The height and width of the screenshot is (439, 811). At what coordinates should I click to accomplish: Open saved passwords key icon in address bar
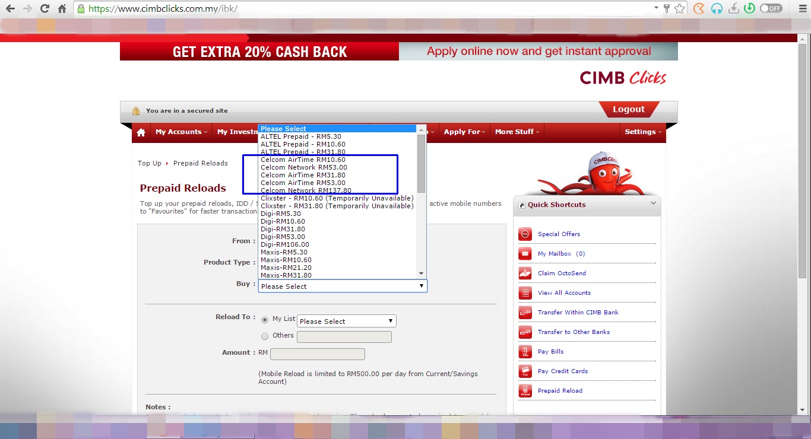(x=667, y=8)
